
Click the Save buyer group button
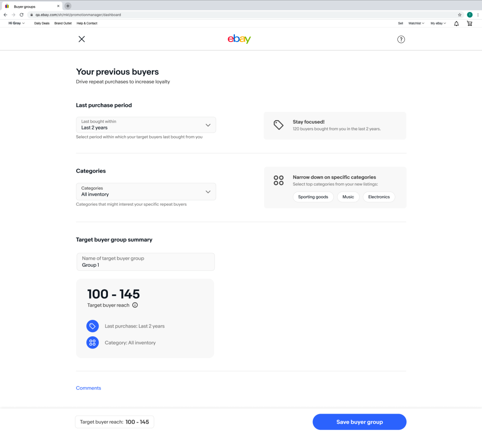(359, 422)
